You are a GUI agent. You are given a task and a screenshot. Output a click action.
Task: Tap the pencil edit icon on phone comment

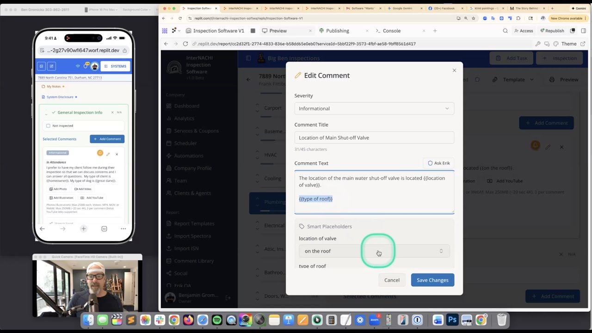(108, 154)
